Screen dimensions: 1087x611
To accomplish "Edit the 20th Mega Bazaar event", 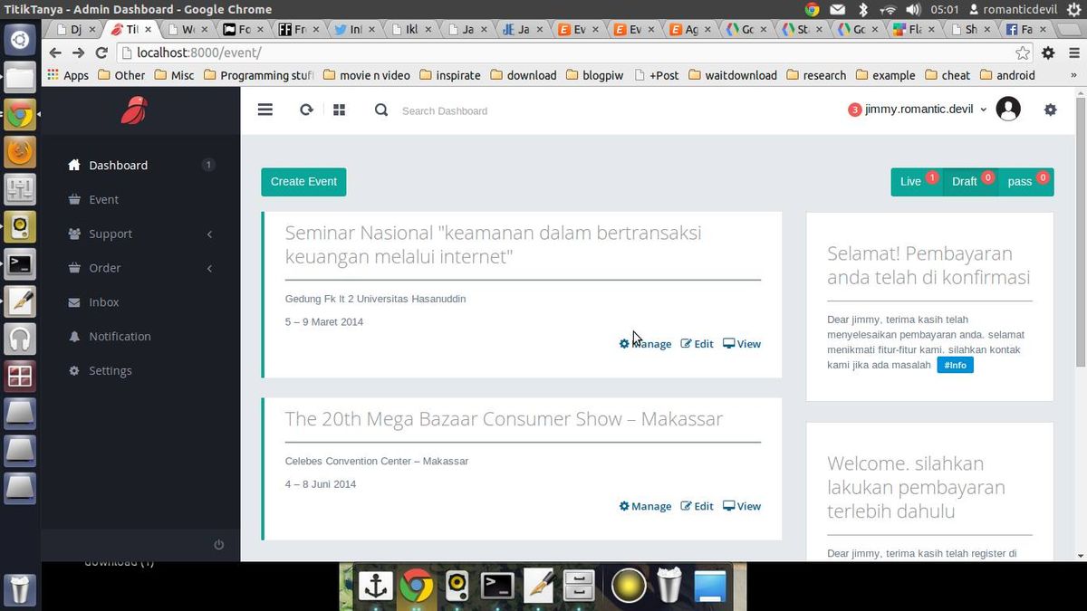I will (697, 506).
